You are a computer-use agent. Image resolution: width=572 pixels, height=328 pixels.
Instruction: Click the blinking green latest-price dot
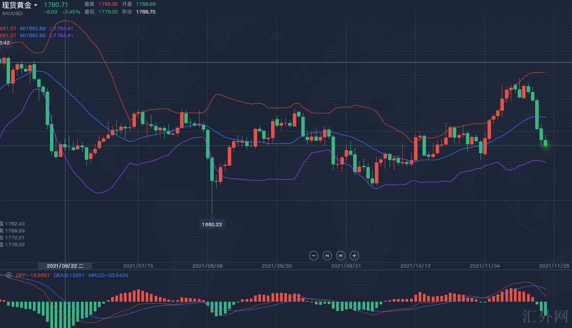point(545,145)
